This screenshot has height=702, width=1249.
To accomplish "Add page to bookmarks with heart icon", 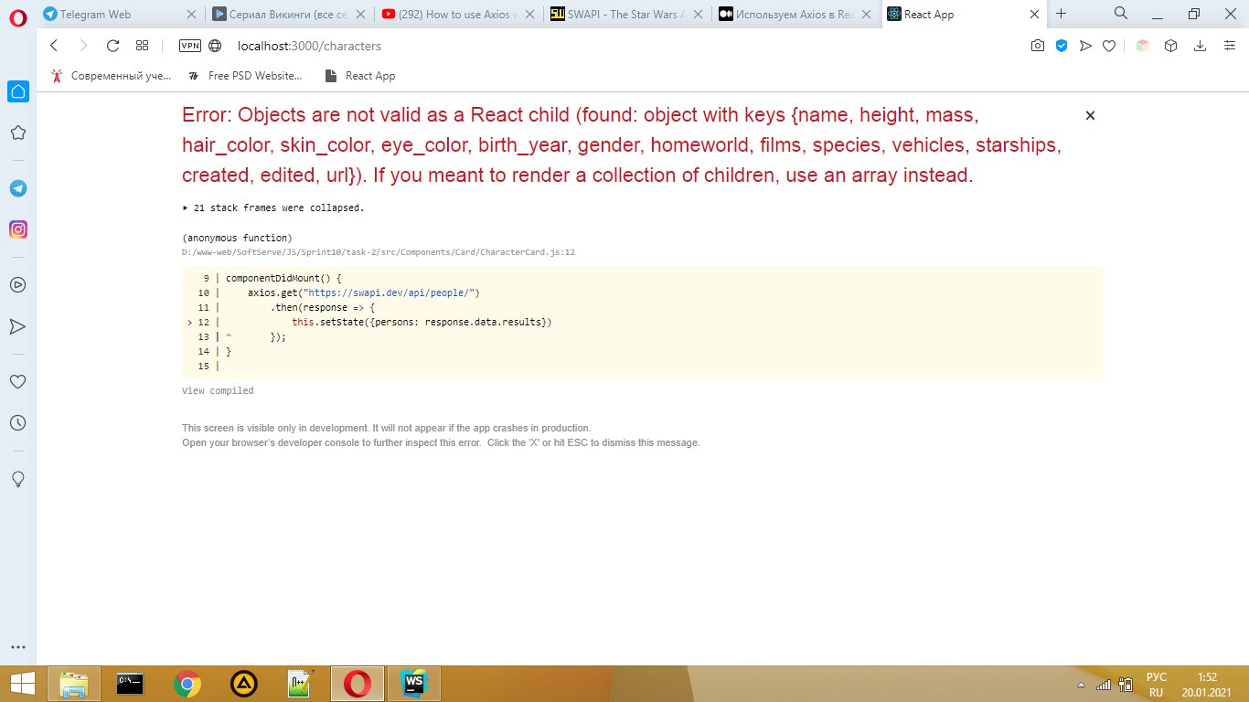I will point(1109,46).
